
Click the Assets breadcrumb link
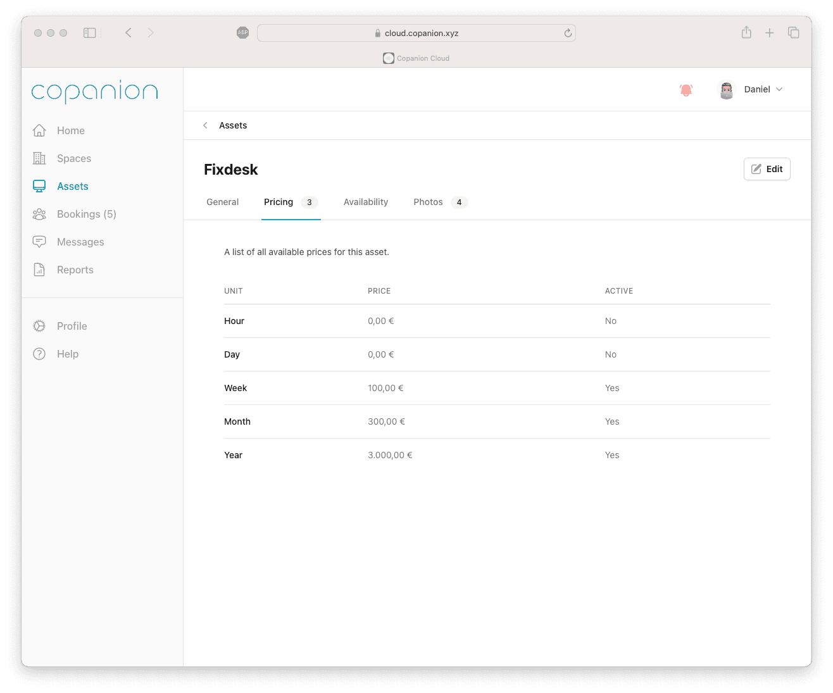(x=233, y=125)
